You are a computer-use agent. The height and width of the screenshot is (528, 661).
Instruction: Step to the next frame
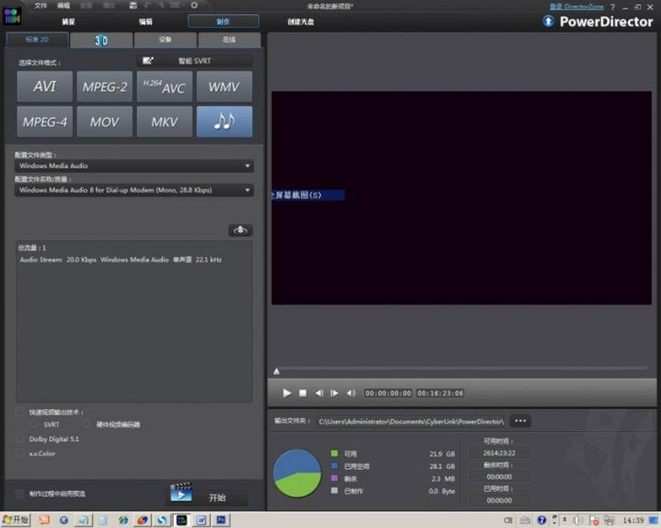[x=334, y=392]
